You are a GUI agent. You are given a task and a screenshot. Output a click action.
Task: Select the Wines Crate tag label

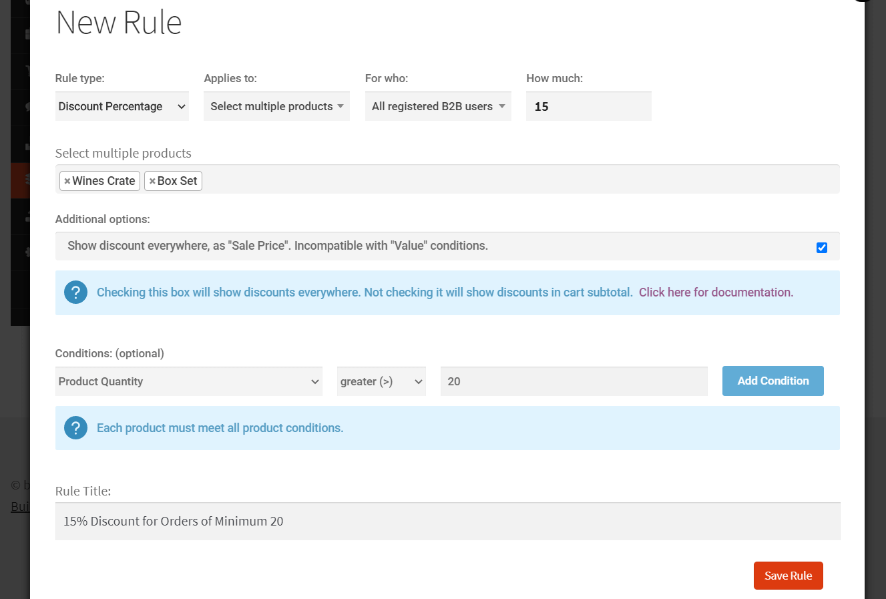tap(103, 181)
